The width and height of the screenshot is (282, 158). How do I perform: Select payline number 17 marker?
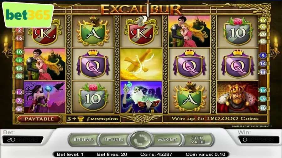[x=263, y=90]
